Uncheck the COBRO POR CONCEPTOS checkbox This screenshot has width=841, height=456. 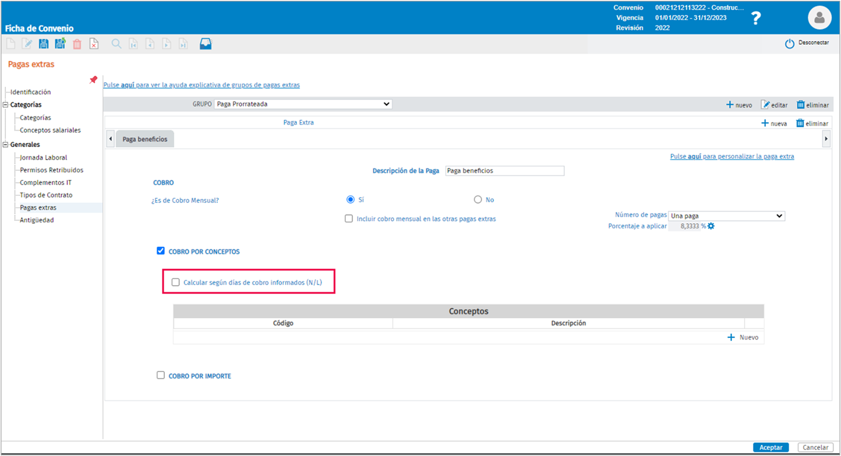[x=161, y=251]
